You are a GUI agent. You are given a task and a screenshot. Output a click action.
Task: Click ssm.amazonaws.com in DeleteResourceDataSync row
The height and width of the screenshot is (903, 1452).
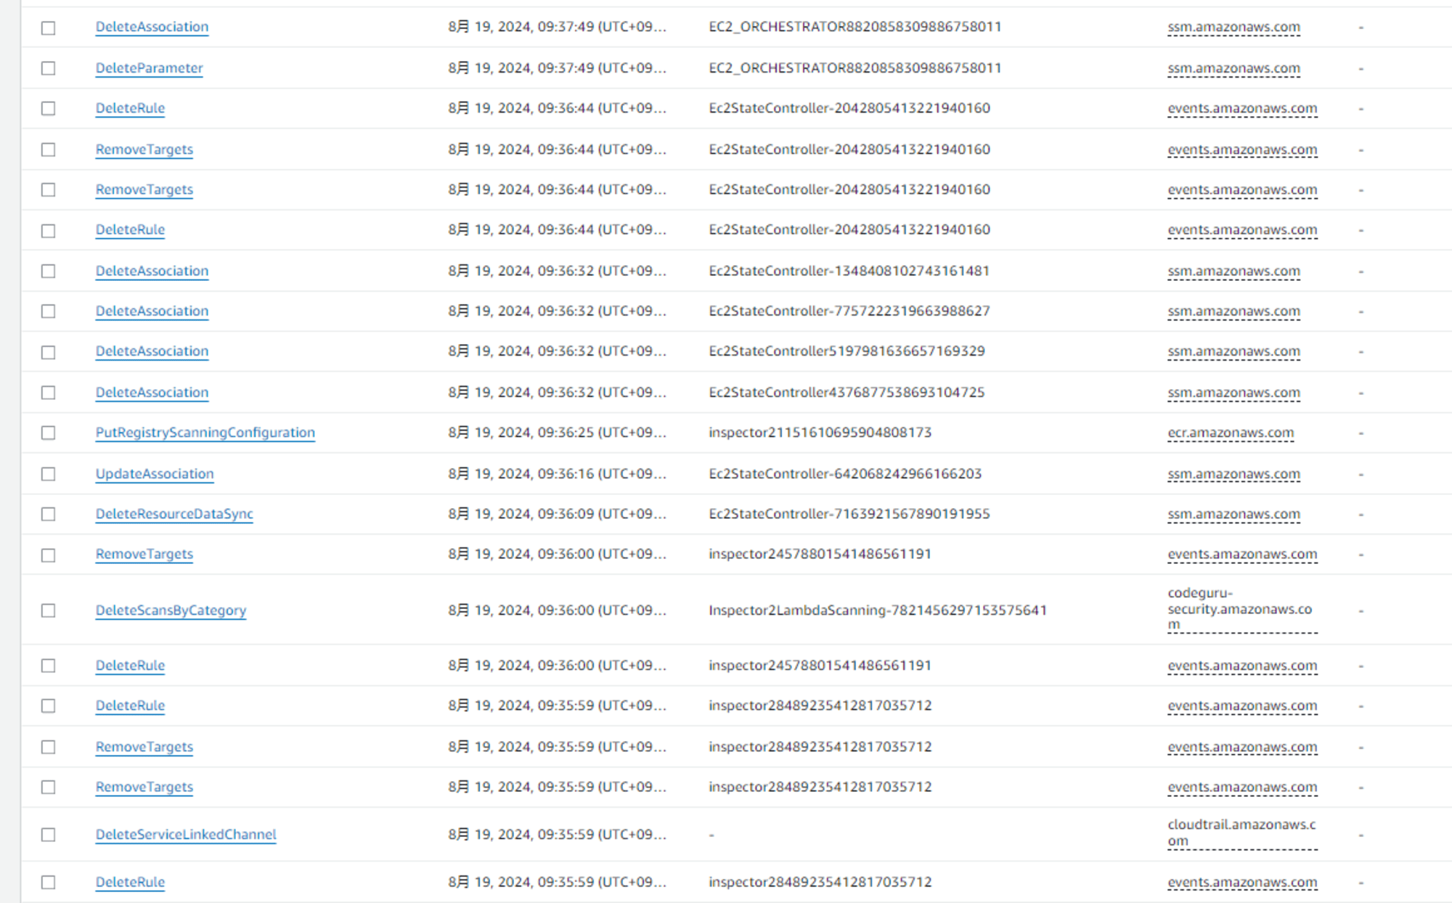[1234, 514]
